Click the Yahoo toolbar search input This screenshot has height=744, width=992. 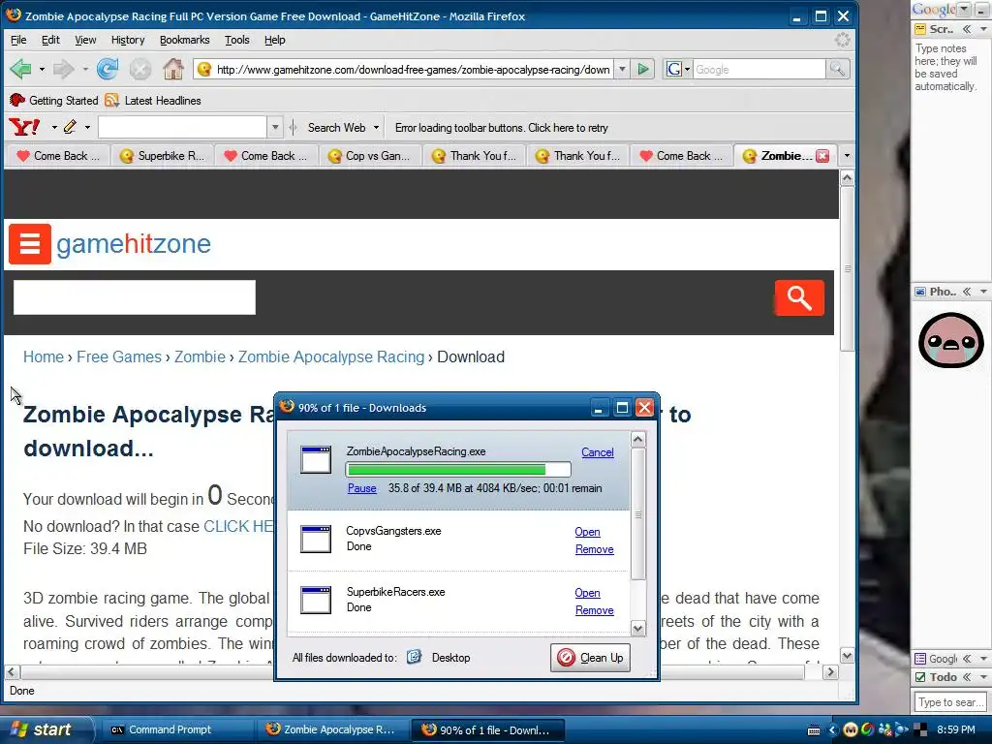183,127
